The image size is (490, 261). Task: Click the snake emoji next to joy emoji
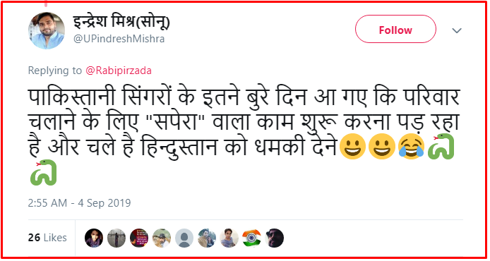point(441,147)
